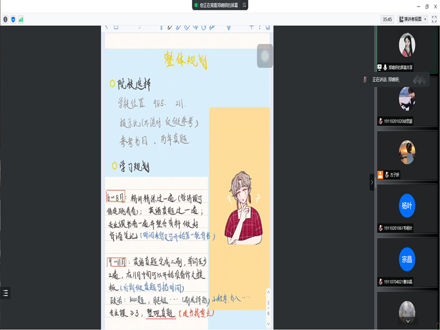440x330 pixels.
Task: Select the 杨叶 participant avatar
Action: [x=406, y=205]
